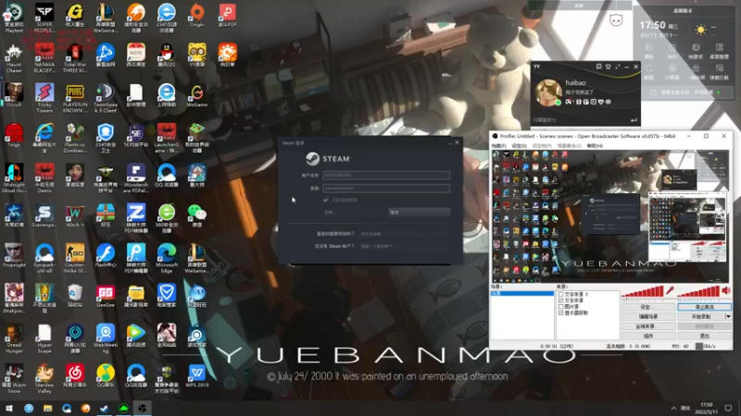Click the haibao avatar in YY window
Screen dimensions: 741x416
pyautogui.click(x=548, y=92)
